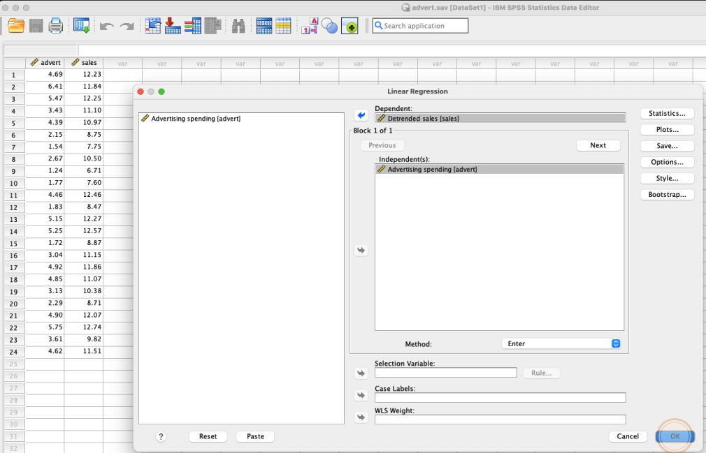Click advert cell with value 6.41
Viewport: 706px width, 453px height.
[45, 87]
